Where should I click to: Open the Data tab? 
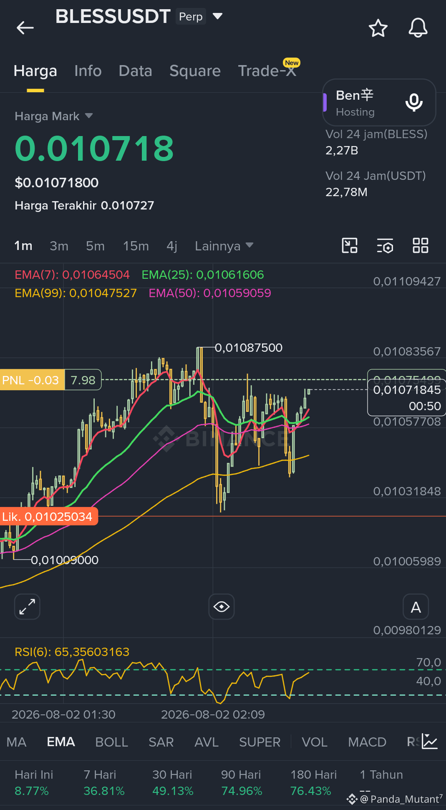pos(135,71)
